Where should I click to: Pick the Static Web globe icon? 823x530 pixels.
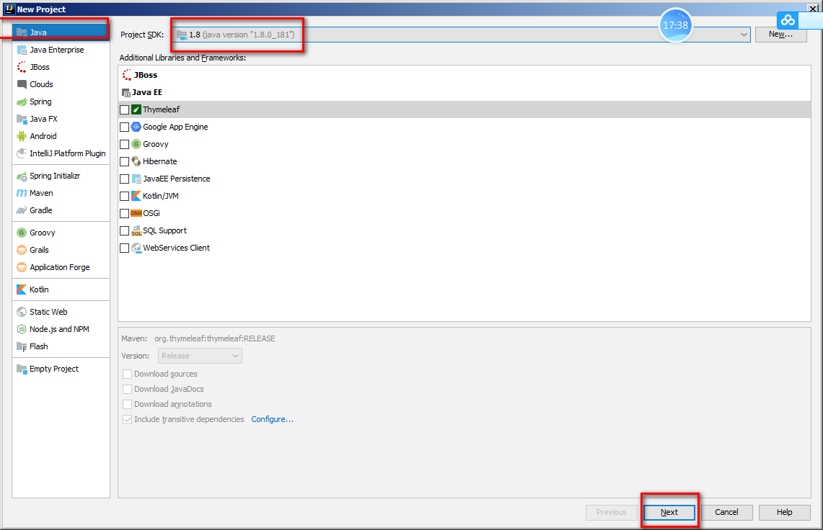click(x=22, y=312)
